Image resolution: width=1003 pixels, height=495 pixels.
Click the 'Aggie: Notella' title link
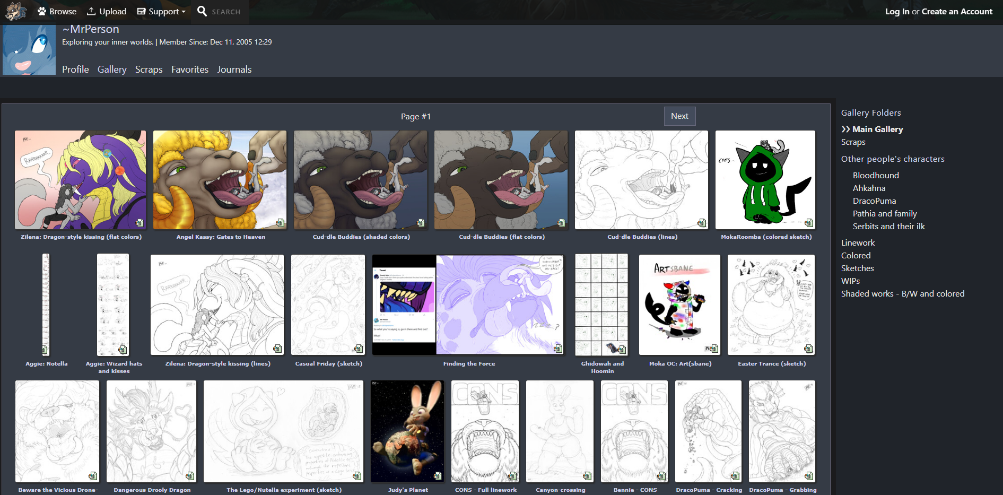coord(47,364)
